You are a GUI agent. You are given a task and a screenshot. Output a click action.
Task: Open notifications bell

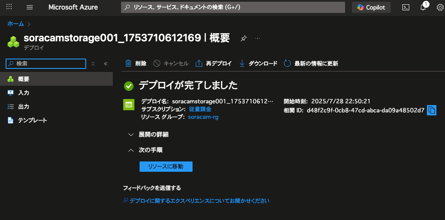(x=423, y=7)
